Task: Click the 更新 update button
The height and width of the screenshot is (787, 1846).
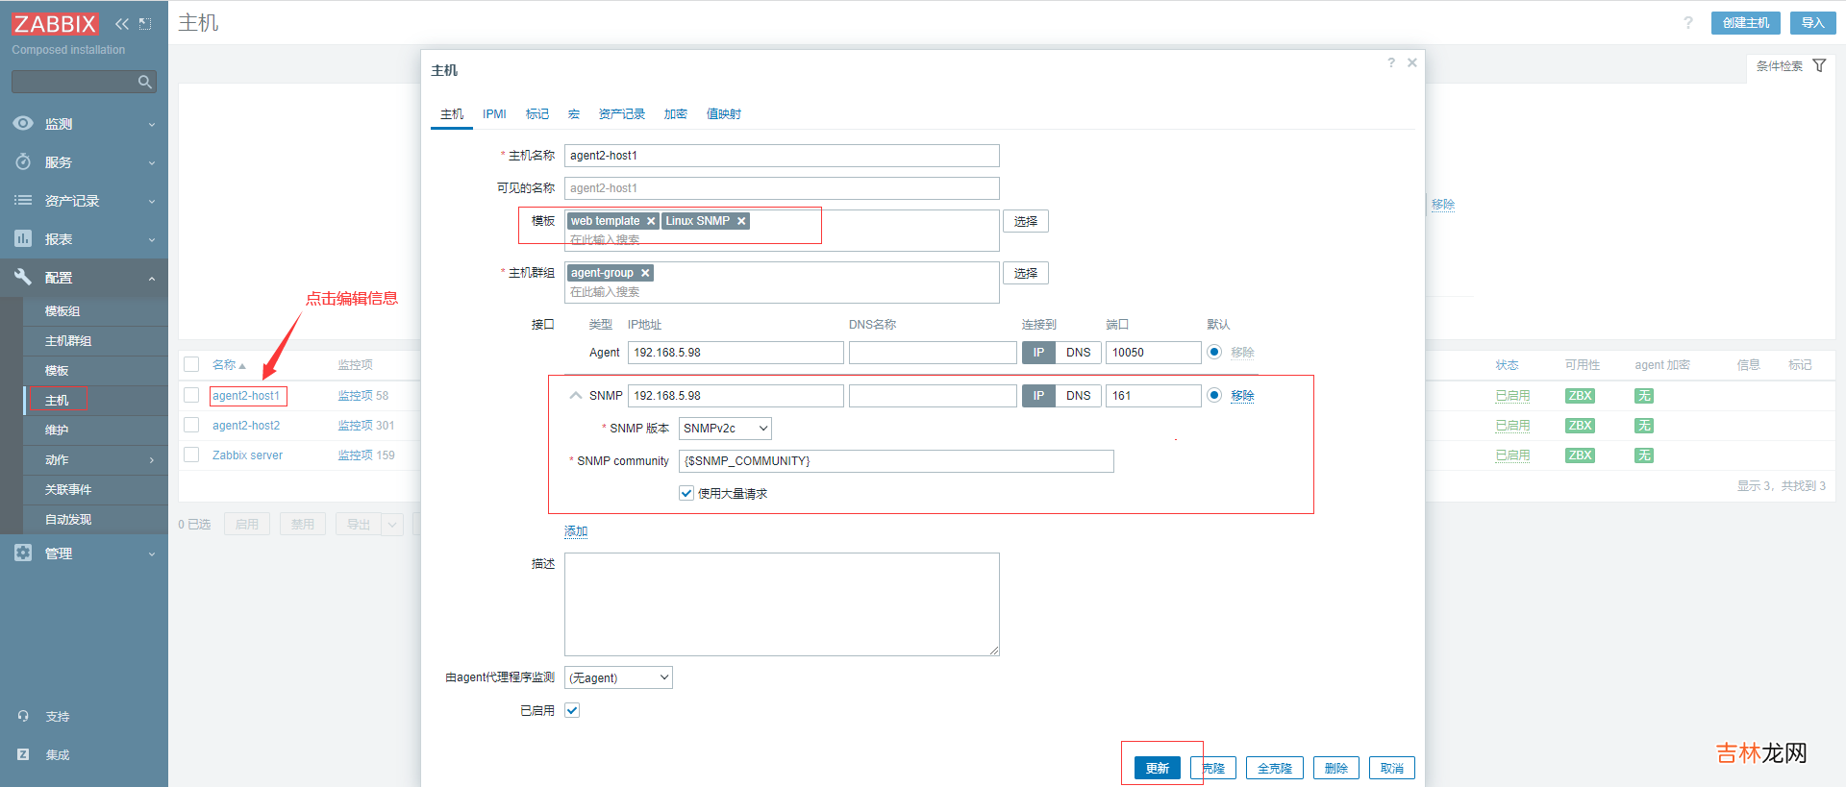Action: (x=1157, y=768)
